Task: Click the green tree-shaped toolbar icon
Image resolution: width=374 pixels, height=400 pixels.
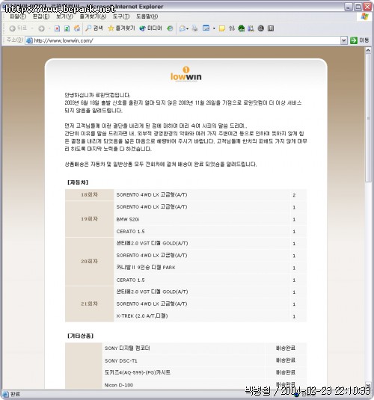Action: click(x=242, y=28)
